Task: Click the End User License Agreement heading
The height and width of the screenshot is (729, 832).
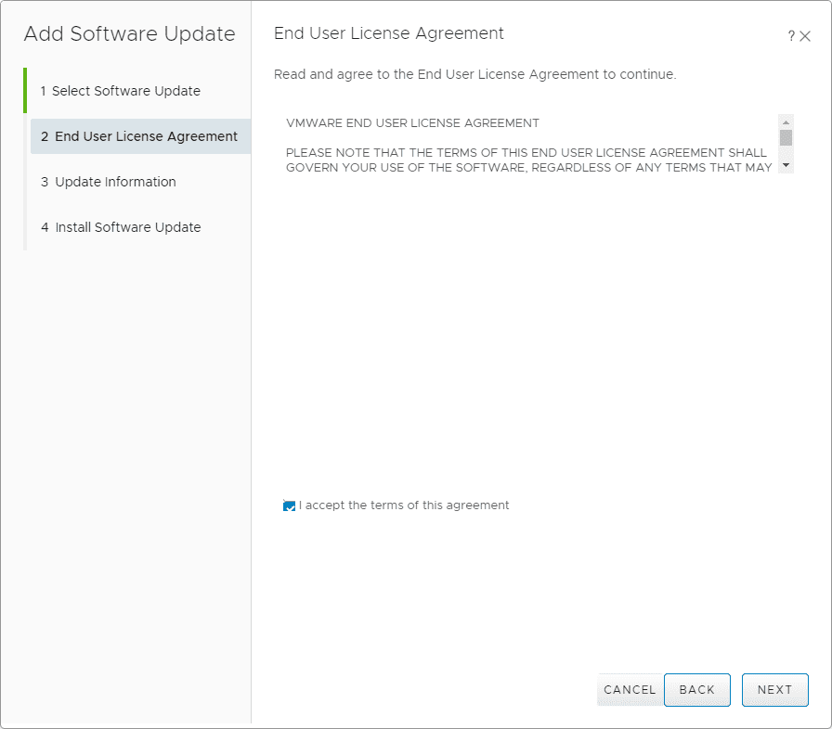Action: [x=388, y=33]
